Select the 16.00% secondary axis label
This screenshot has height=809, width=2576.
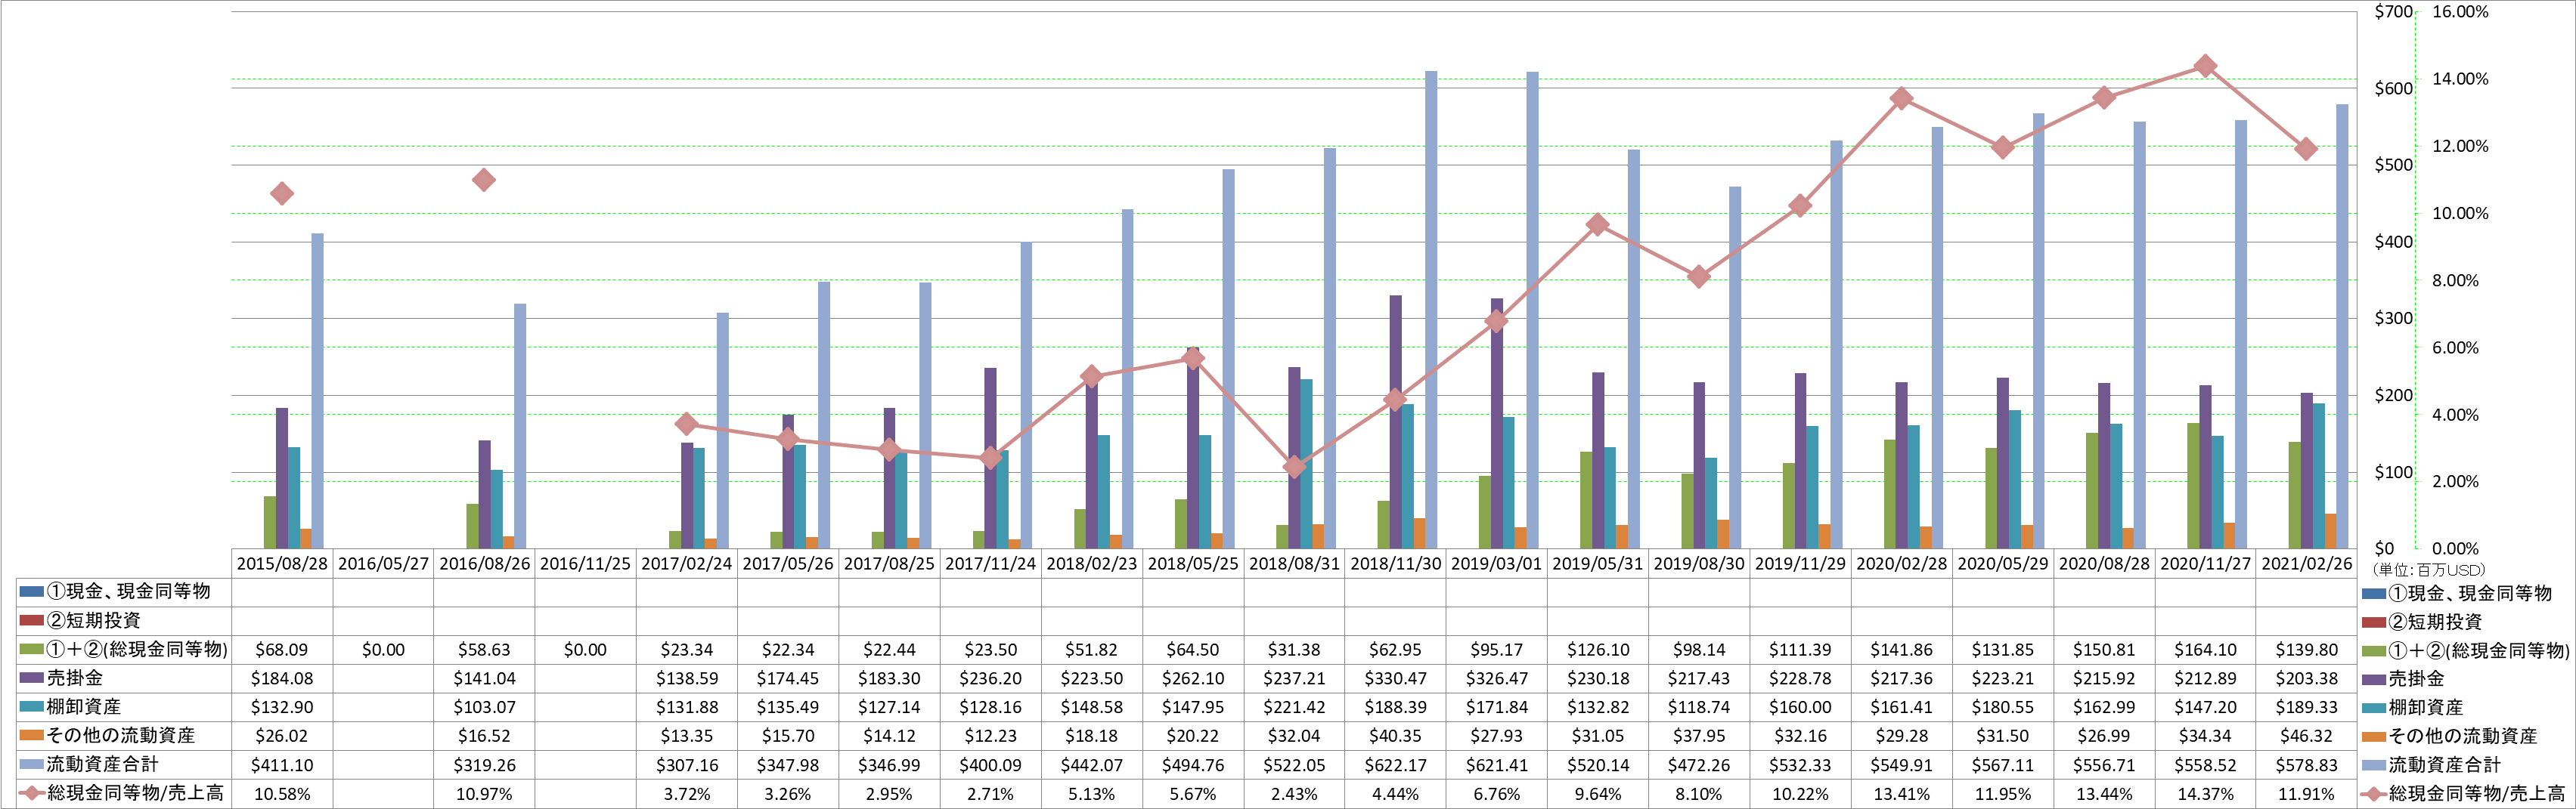point(2460,12)
